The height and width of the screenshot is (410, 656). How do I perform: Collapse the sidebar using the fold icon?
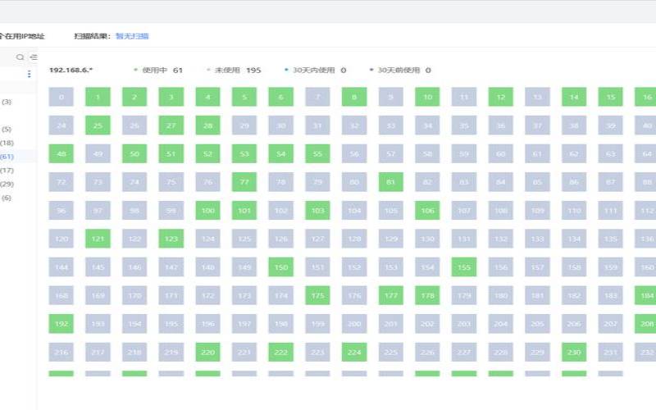(x=34, y=57)
